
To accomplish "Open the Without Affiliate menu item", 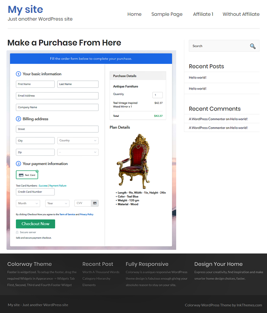I will tap(241, 14).
